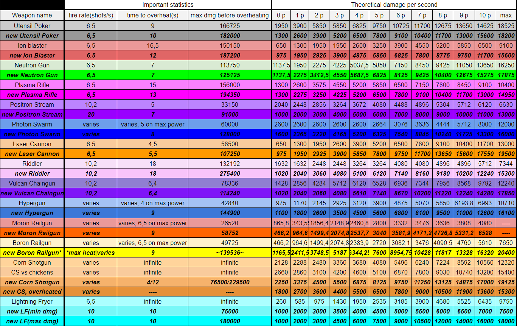Click the new Photon Swarm blue cell
This screenshot has height=326, width=517.
pos(32,134)
